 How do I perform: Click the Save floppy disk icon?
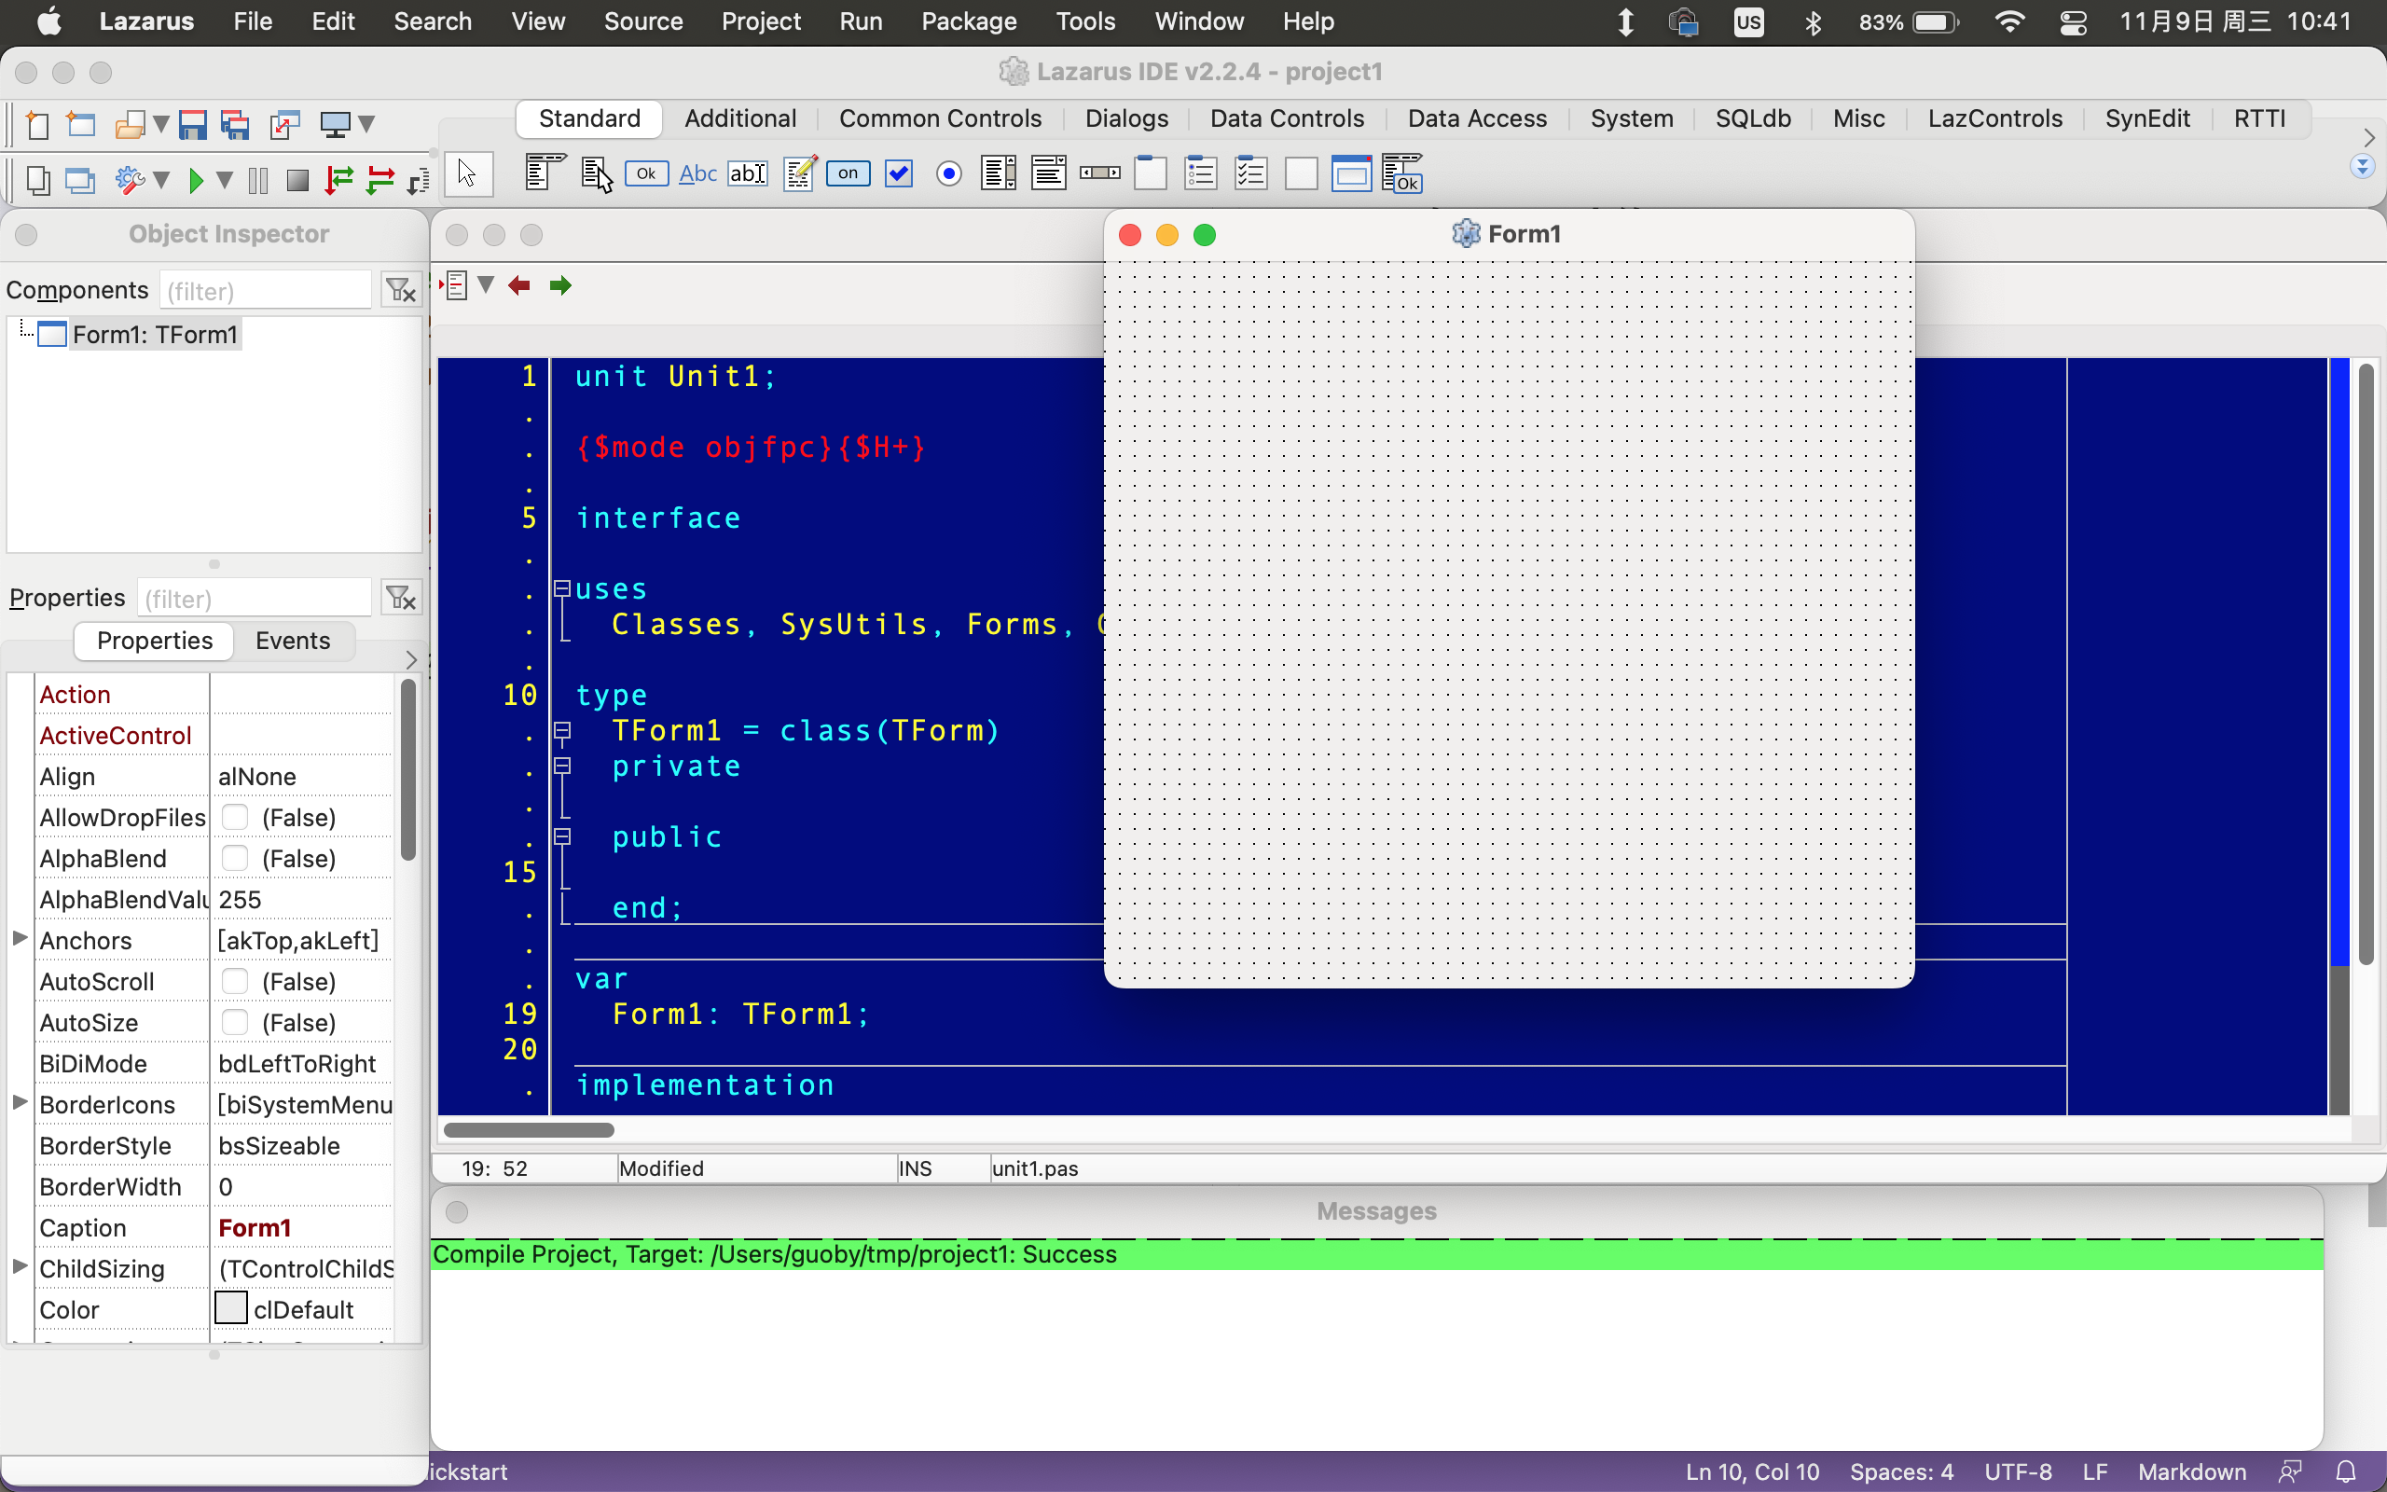tap(192, 125)
